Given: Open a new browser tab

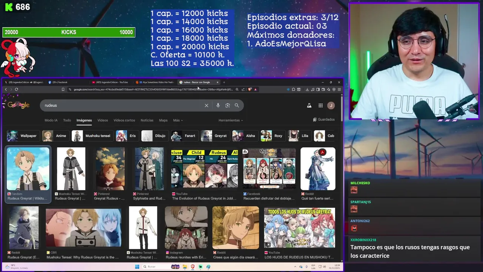Looking at the screenshot, I should coord(224,82).
